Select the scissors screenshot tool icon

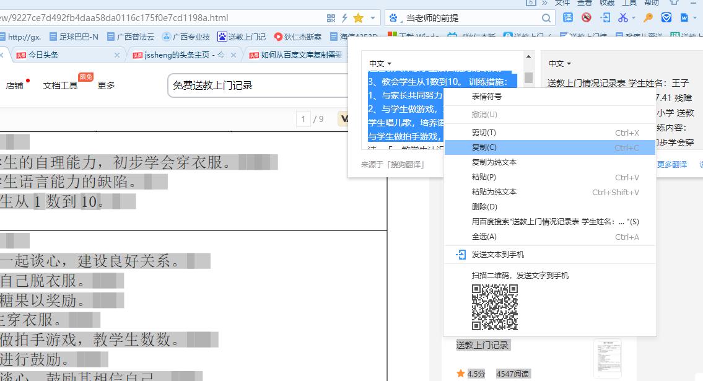[x=623, y=18]
